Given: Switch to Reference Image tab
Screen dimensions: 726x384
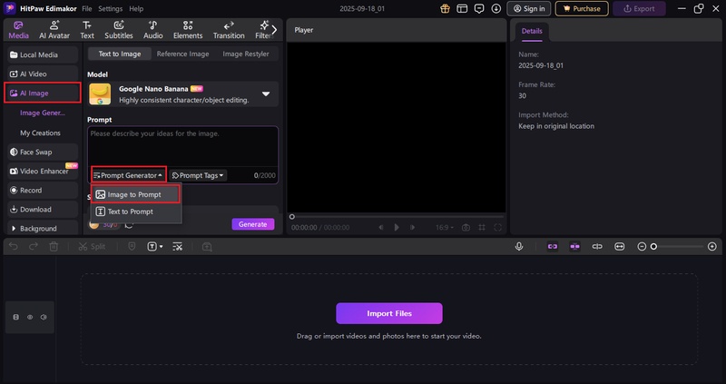Looking at the screenshot, I should [x=183, y=54].
